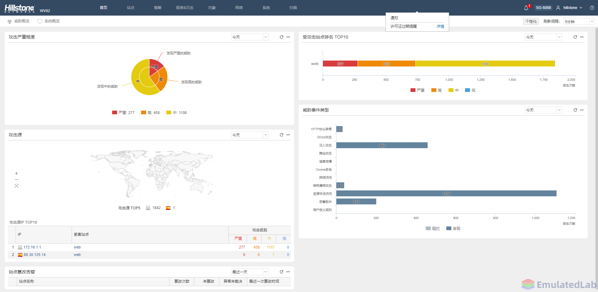Screen dimensions: 598x292
Task: Open the 对象 menu
Action: [x=212, y=8]
